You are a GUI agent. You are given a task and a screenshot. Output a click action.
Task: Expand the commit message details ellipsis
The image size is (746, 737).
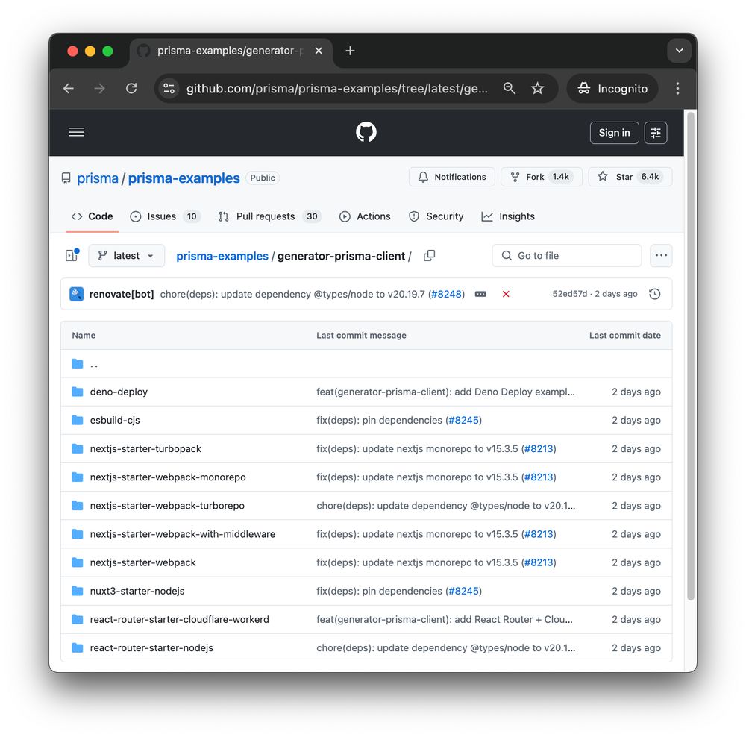(x=480, y=294)
